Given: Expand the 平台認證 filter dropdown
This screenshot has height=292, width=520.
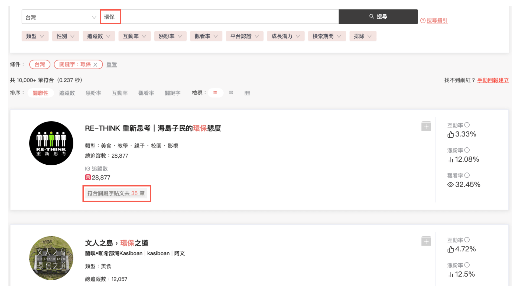Looking at the screenshot, I should pyautogui.click(x=244, y=36).
